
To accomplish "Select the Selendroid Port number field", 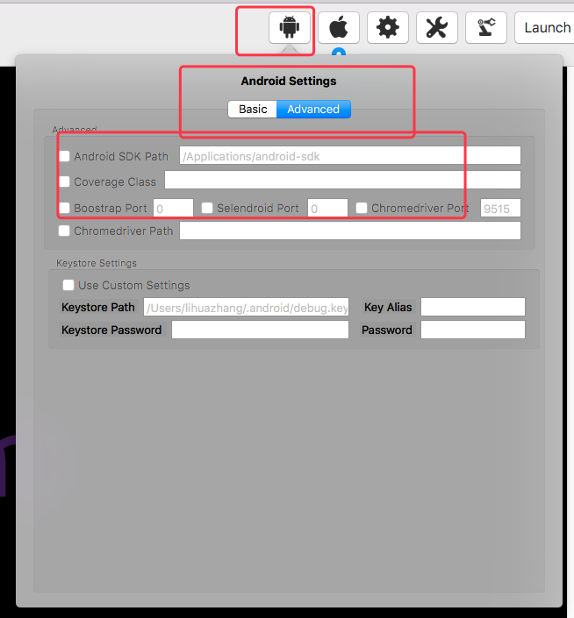I will (x=327, y=208).
